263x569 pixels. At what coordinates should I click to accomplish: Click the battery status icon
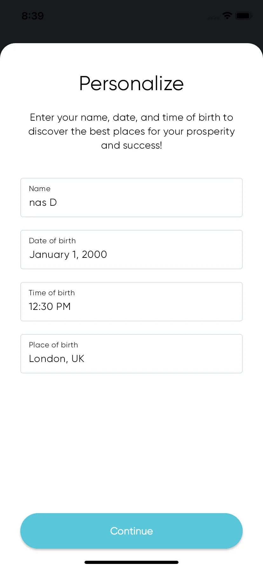tap(244, 16)
